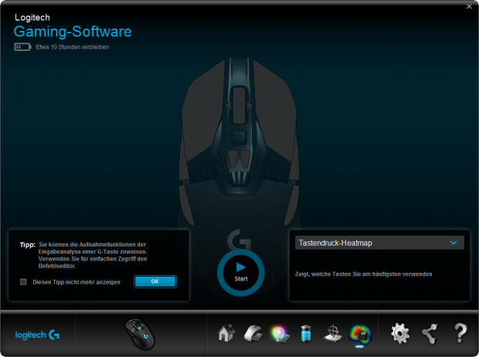479x357 pixels.
Task: Click 'Etwa 10 Stunden verbleiben' text
Action: pyautogui.click(x=73, y=47)
